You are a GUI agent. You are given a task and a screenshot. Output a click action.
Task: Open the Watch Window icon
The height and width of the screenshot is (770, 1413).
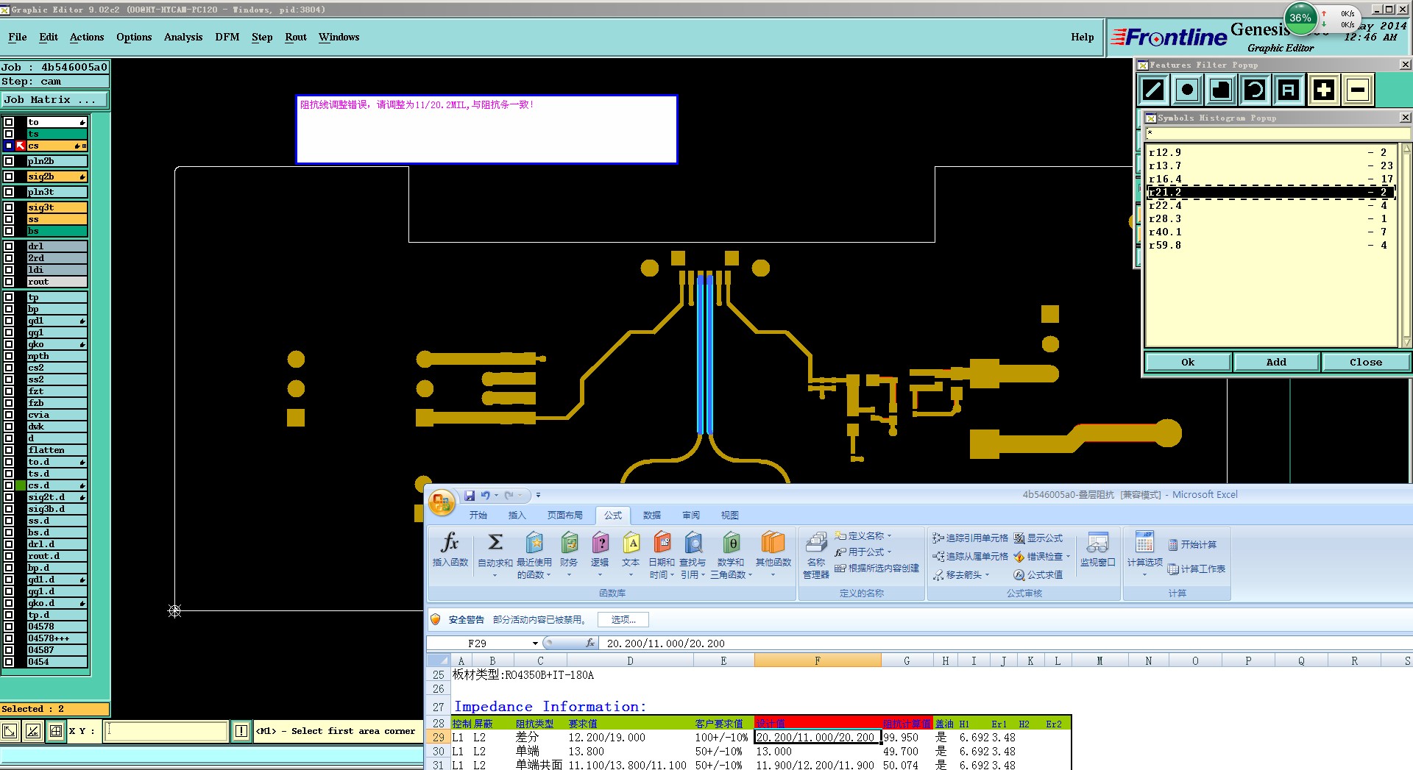point(1097,543)
